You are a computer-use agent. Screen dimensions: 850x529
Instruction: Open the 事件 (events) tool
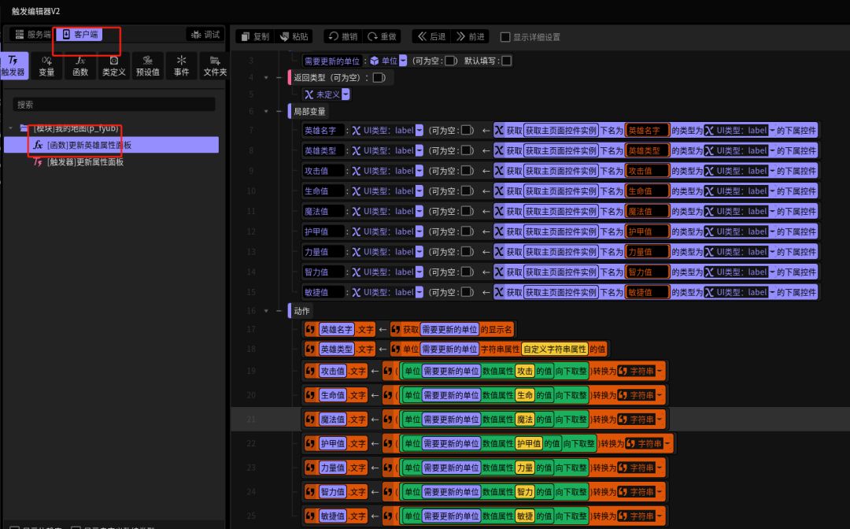click(x=181, y=65)
